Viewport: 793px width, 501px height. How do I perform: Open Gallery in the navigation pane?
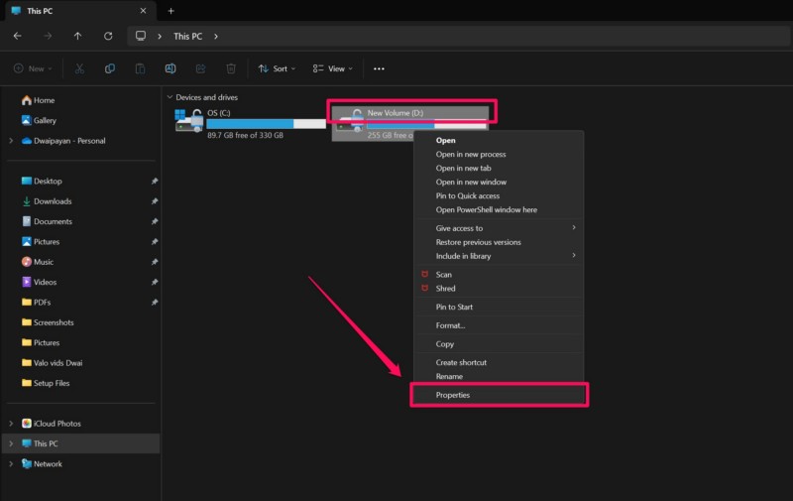45,120
